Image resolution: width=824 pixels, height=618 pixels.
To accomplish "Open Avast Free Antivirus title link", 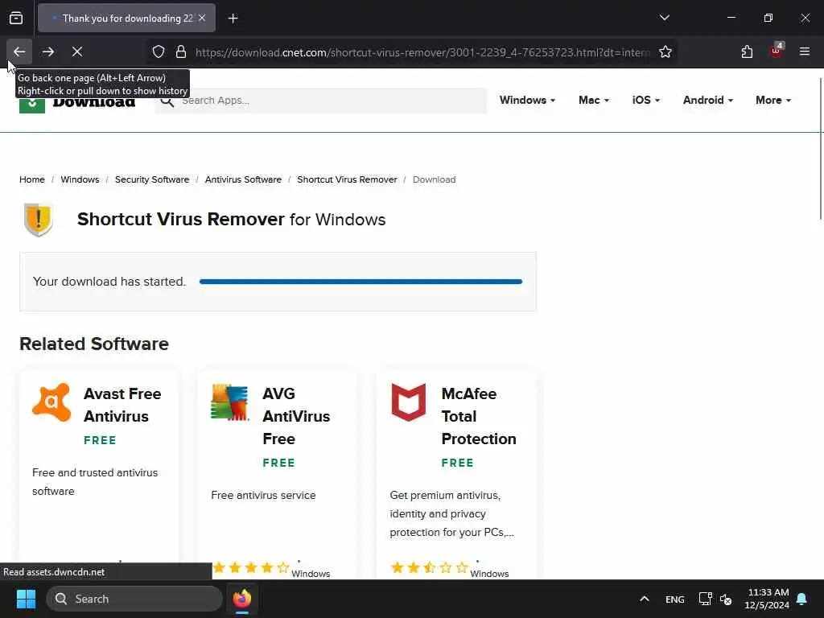I will 122,405.
